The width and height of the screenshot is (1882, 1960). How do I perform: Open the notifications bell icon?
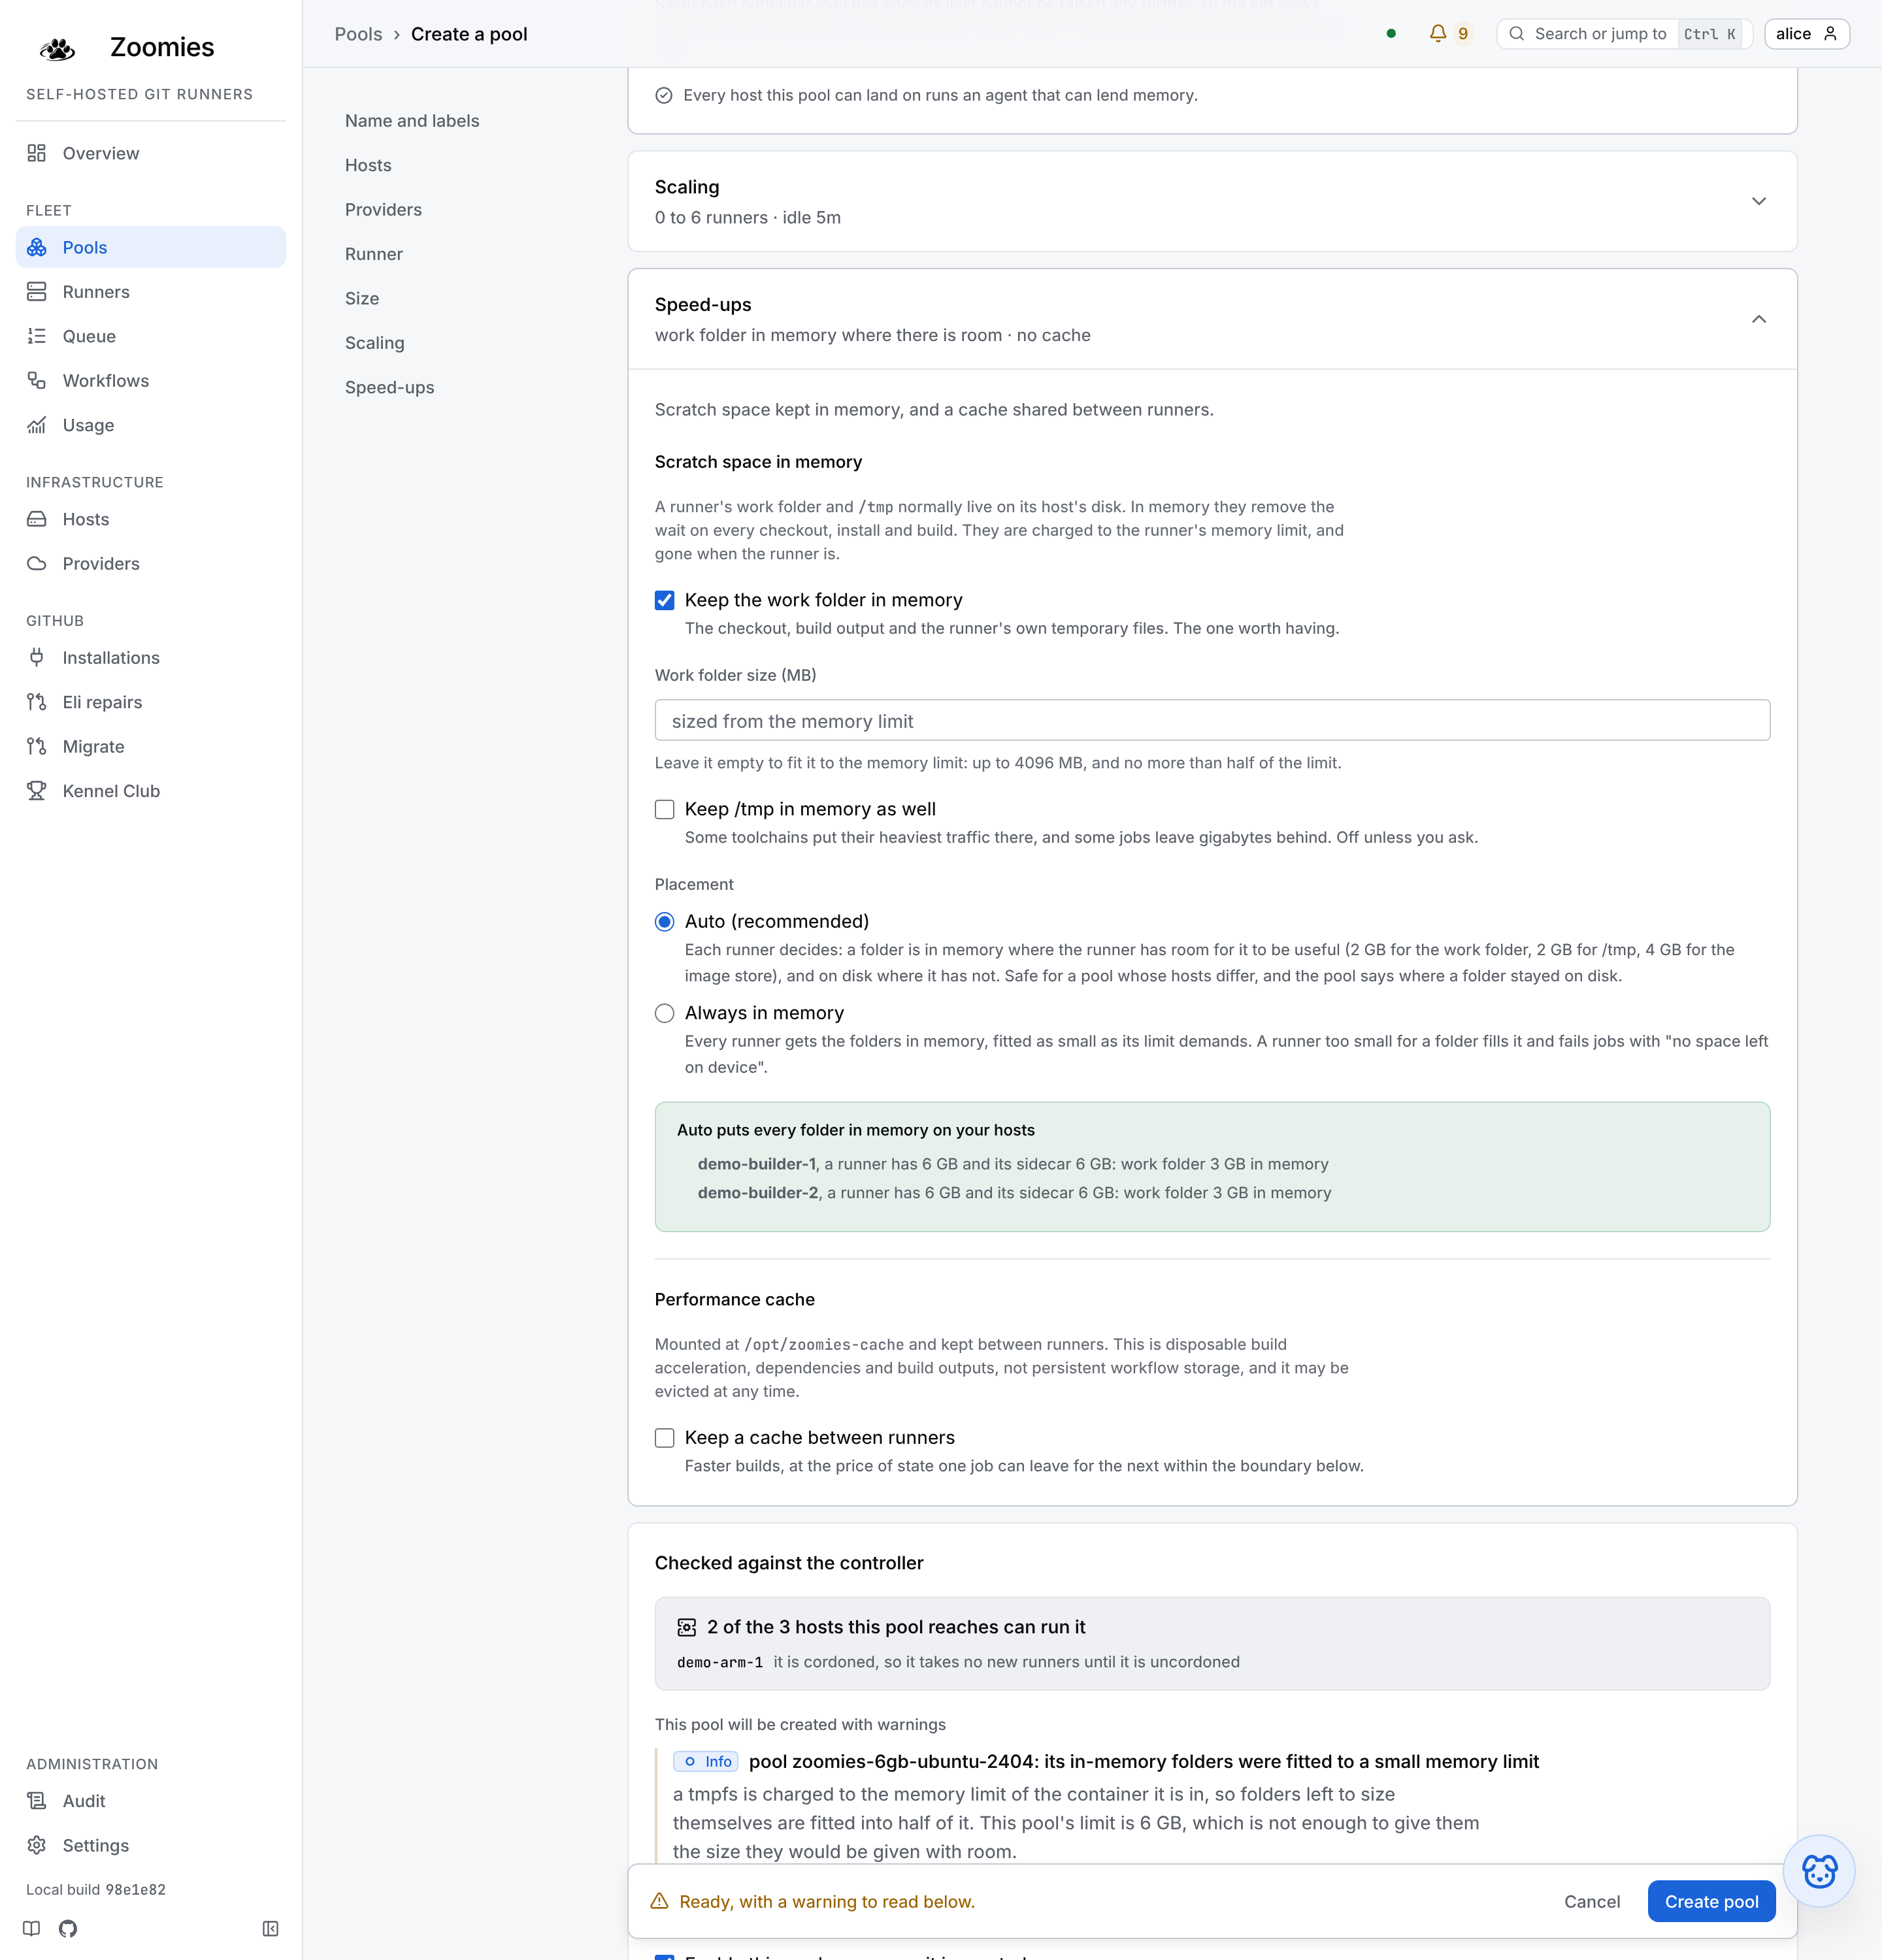tap(1438, 33)
